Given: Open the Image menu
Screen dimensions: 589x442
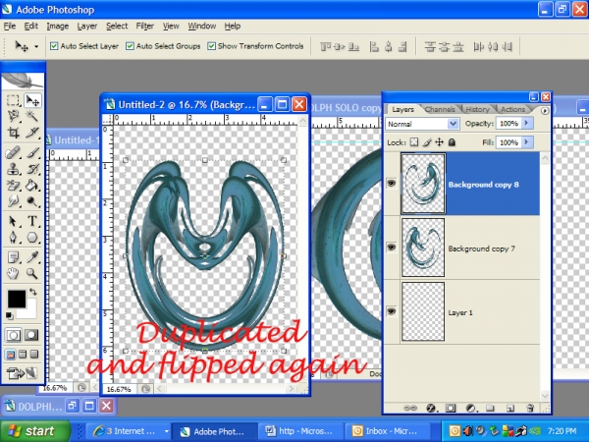Looking at the screenshot, I should (x=58, y=26).
